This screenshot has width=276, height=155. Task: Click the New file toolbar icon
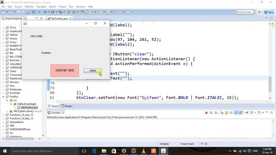(3, 12)
